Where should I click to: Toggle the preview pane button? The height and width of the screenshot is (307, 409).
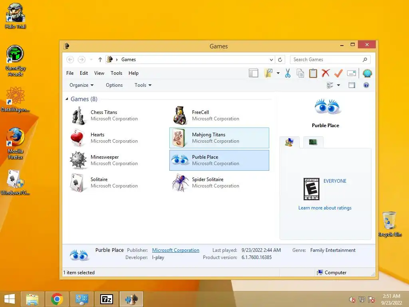pyautogui.click(x=352, y=85)
